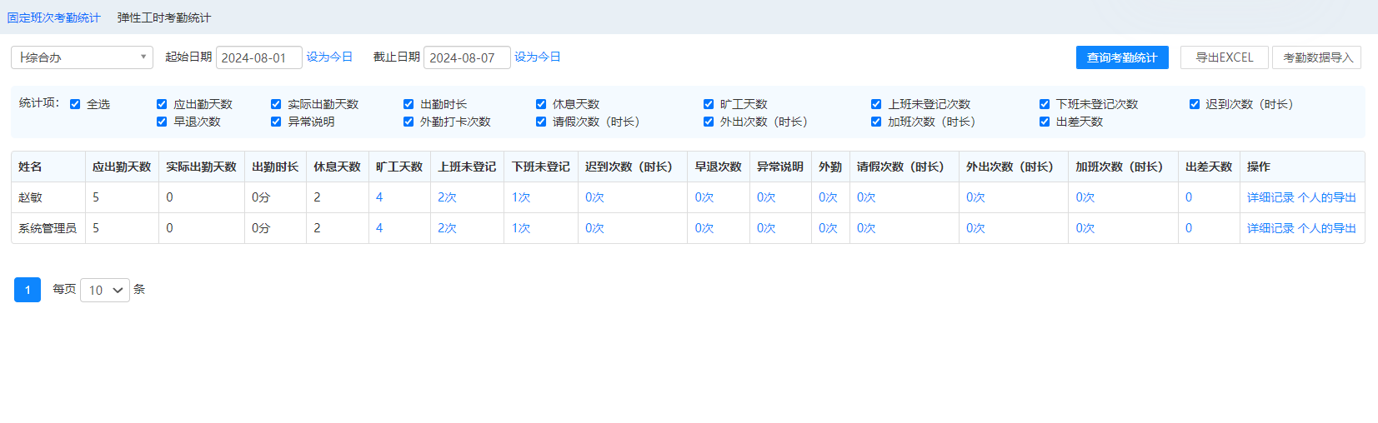This screenshot has width=1378, height=423.
Task: Open 考勤数据导入 import button
Action: click(1317, 57)
